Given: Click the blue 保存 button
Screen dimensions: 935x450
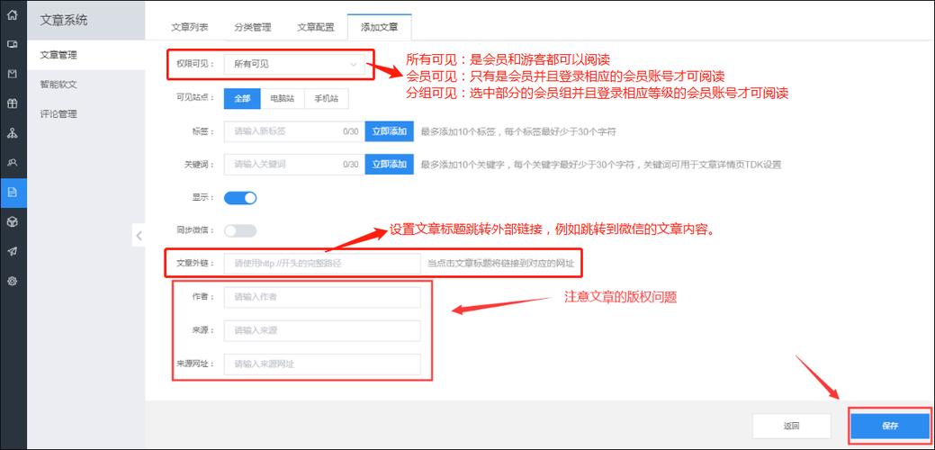Looking at the screenshot, I should (890, 427).
